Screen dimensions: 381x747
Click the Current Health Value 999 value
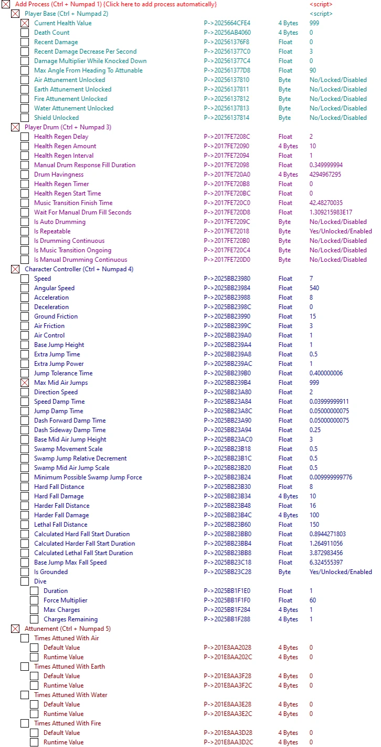click(x=314, y=23)
